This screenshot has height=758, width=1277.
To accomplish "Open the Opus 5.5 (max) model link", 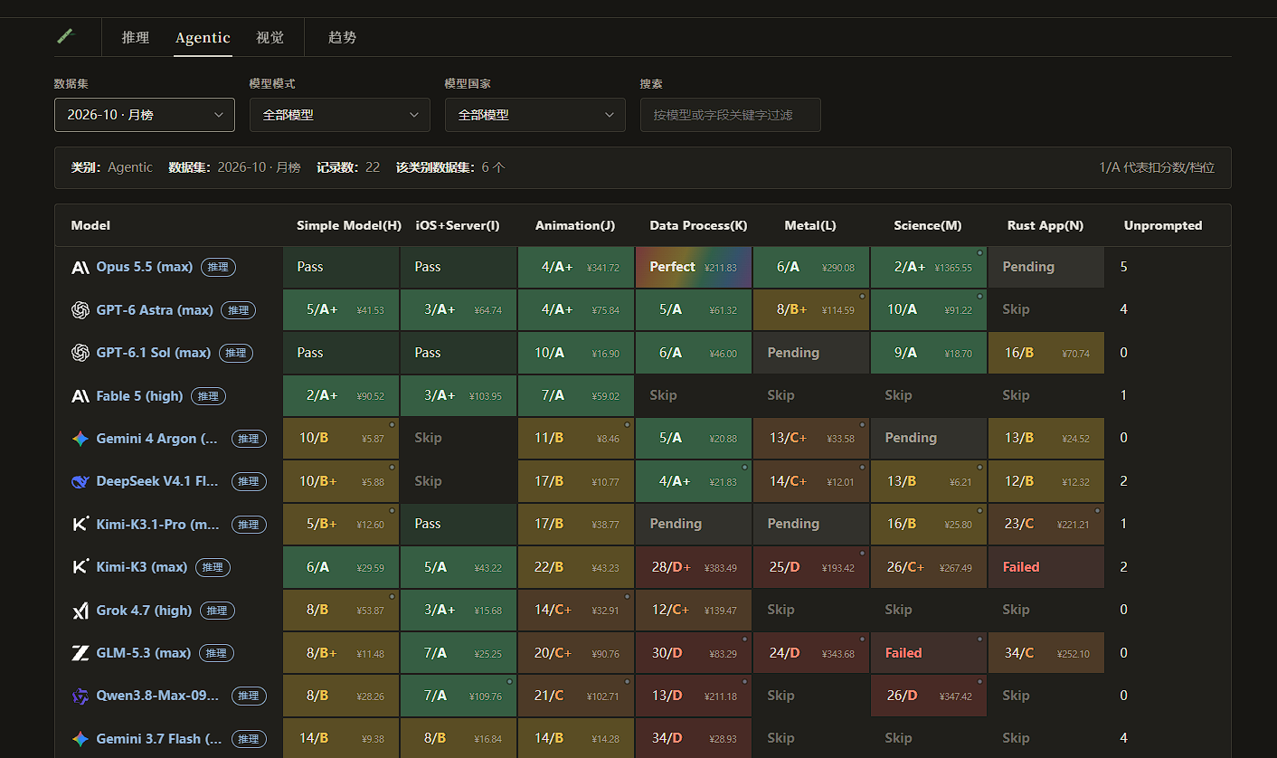I will coord(145,267).
